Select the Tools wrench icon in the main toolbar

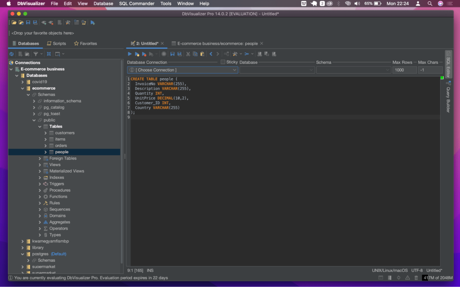[x=68, y=22]
